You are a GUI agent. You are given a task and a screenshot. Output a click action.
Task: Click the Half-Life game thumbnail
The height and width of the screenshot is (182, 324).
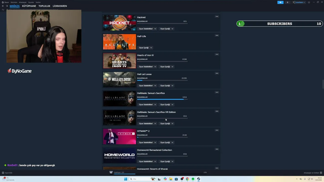[119, 42]
